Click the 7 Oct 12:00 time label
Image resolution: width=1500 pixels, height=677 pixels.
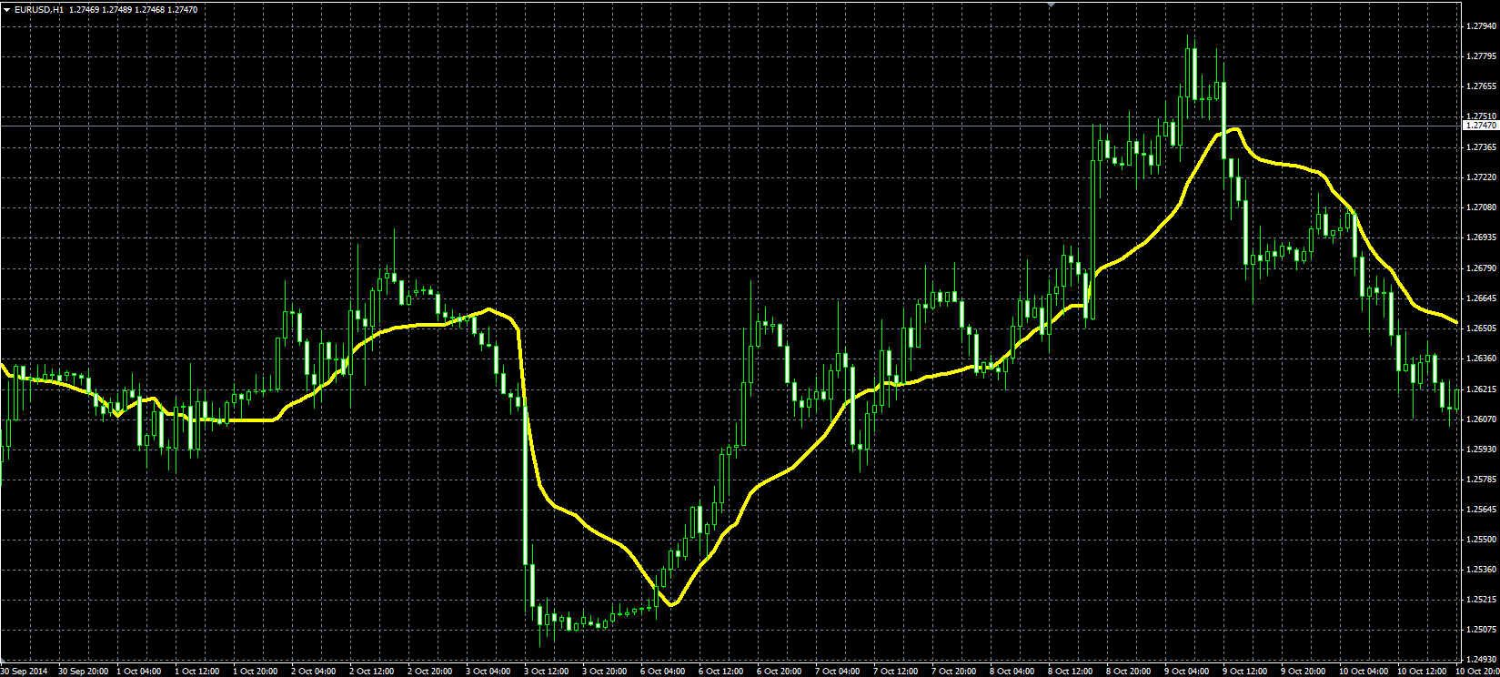coord(897,672)
